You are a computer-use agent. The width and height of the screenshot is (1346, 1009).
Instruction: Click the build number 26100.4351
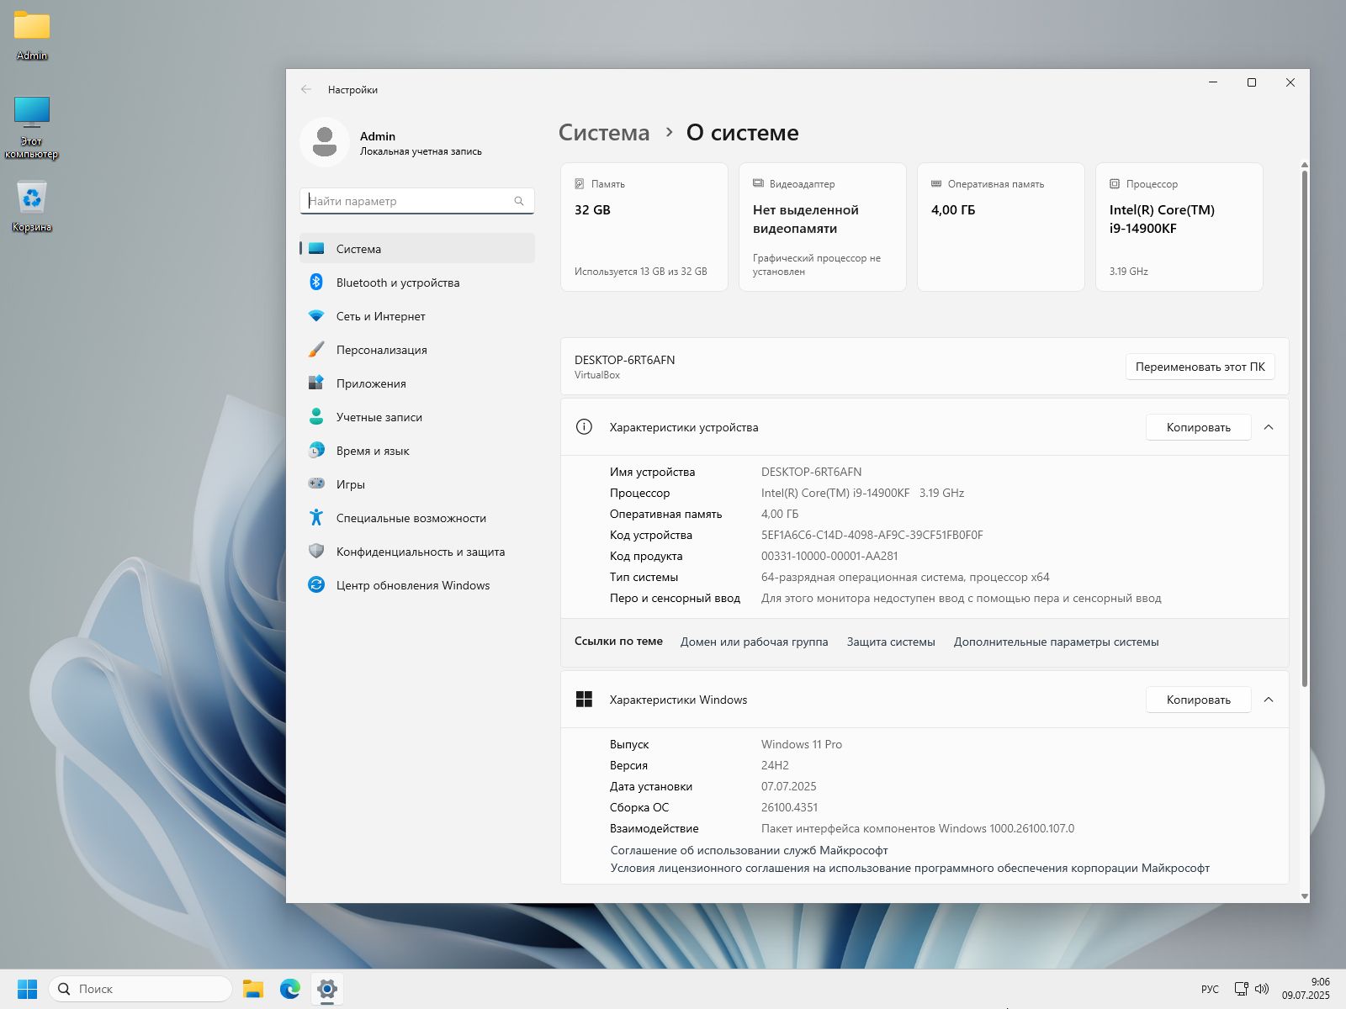[x=789, y=807]
